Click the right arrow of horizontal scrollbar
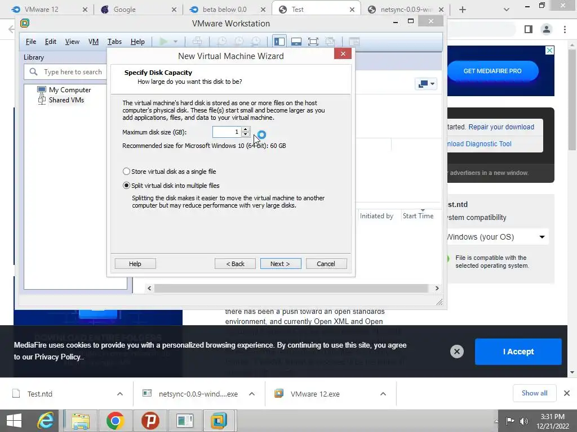The width and height of the screenshot is (577, 432). [x=437, y=289]
